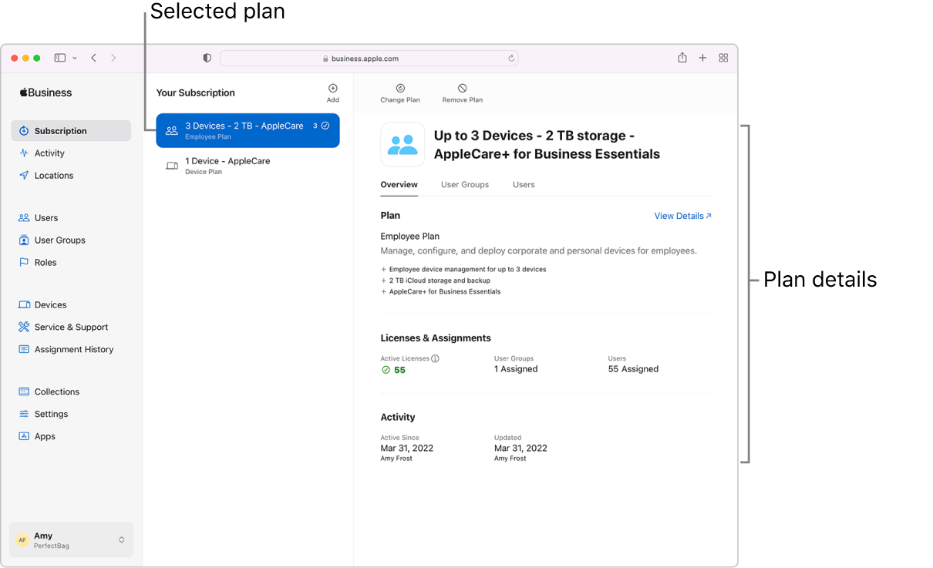This screenshot has height=568, width=933.
Task: Click the Active Licenses info indicator
Action: click(x=436, y=358)
